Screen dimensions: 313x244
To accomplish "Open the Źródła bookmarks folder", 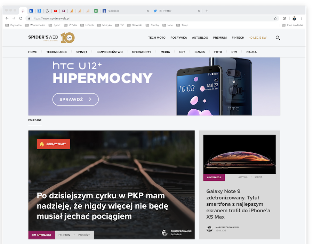I will point(71,25).
